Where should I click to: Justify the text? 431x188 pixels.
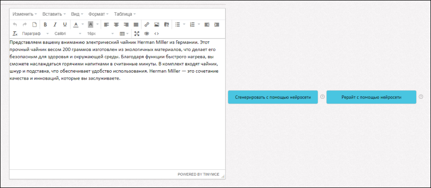[136, 25]
